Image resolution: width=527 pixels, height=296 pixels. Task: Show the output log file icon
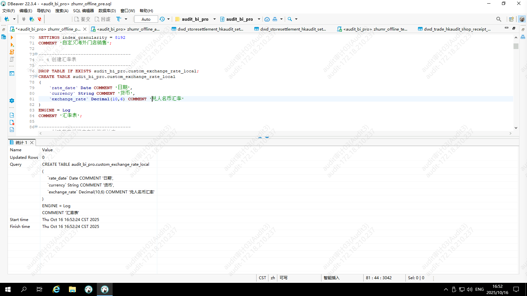pos(12,115)
